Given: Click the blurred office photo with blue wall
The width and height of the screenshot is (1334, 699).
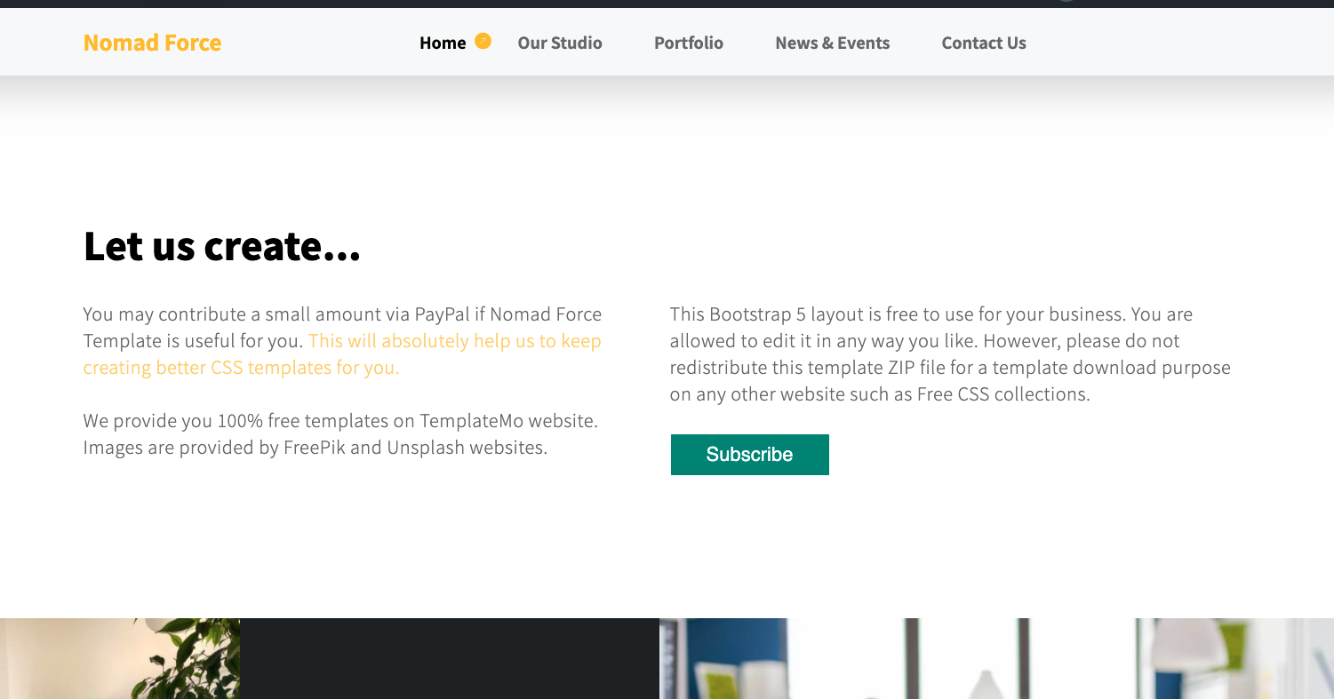Looking at the screenshot, I should pyautogui.click(x=996, y=658).
